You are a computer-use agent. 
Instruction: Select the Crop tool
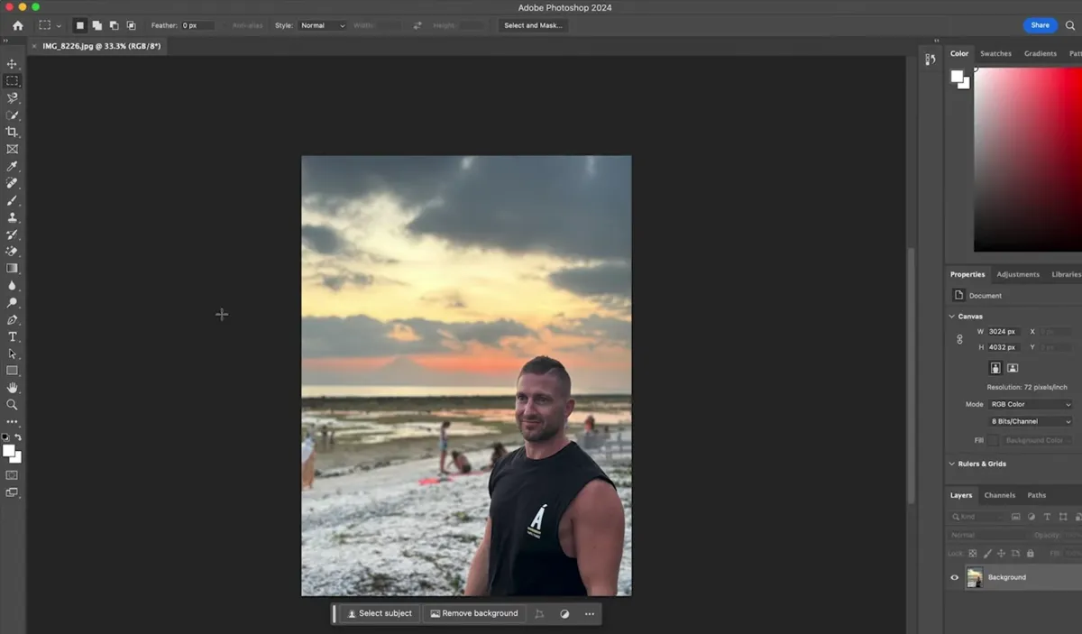coord(13,132)
